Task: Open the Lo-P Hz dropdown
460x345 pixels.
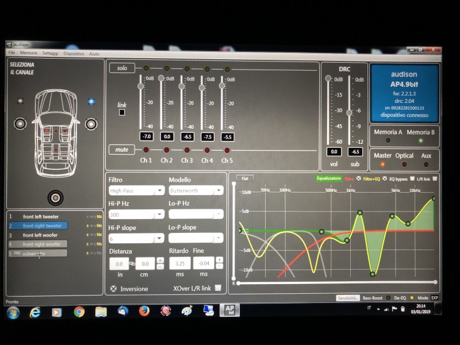Action: (x=196, y=214)
